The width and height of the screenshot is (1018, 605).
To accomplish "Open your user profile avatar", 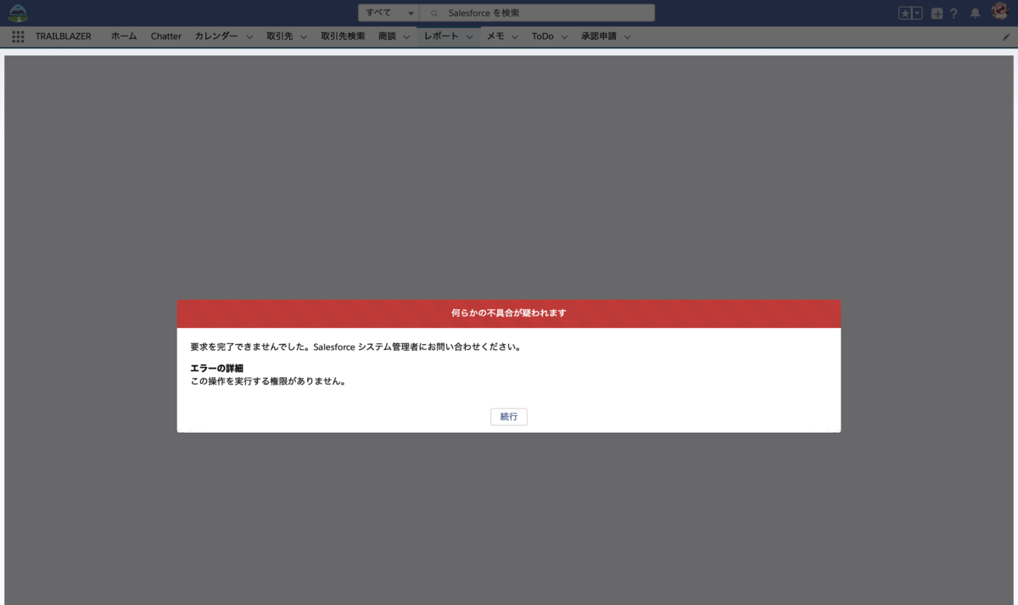I will point(998,12).
